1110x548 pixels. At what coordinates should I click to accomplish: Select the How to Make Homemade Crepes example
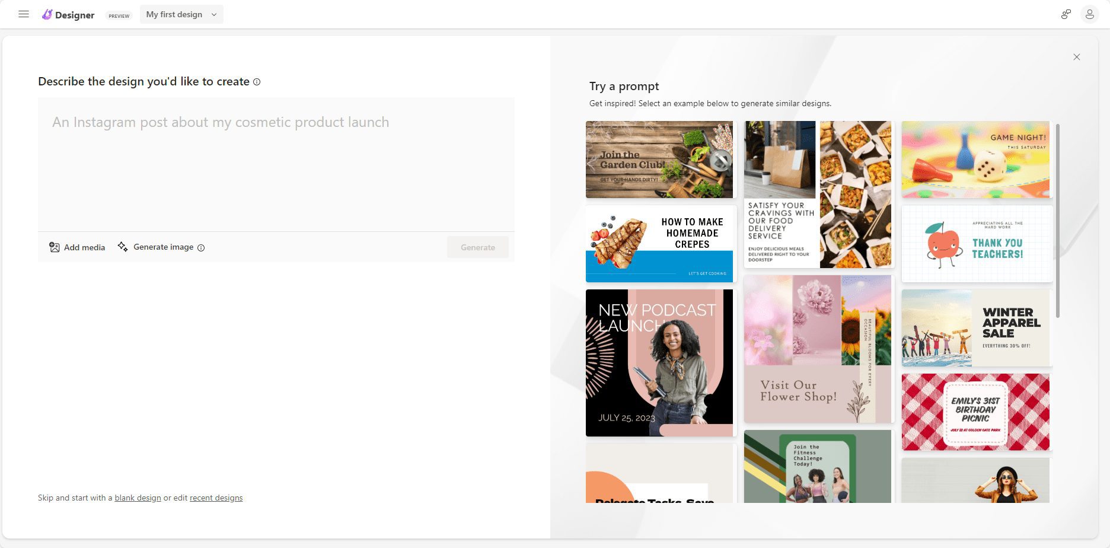661,244
